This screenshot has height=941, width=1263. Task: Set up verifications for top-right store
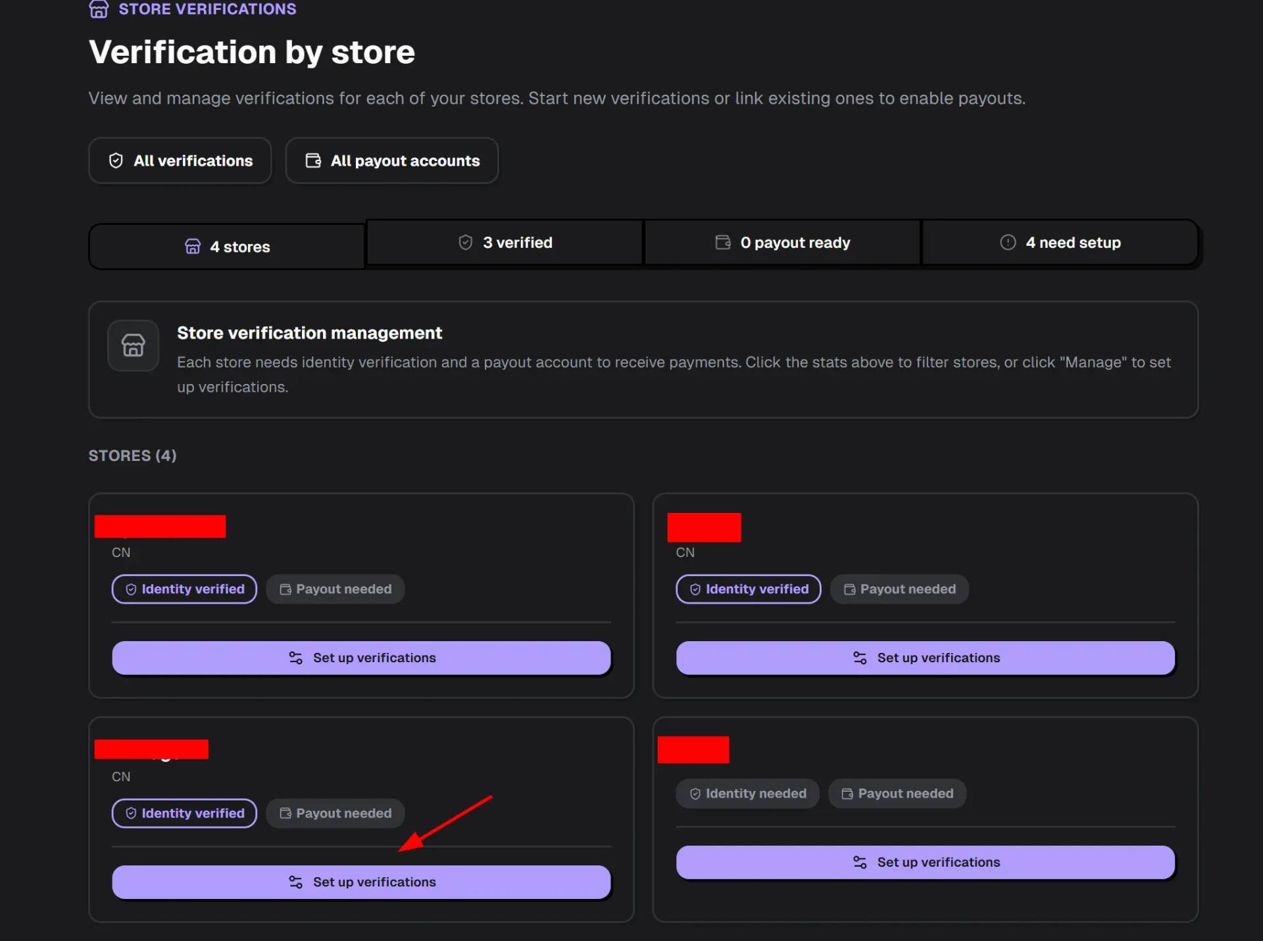coord(926,658)
